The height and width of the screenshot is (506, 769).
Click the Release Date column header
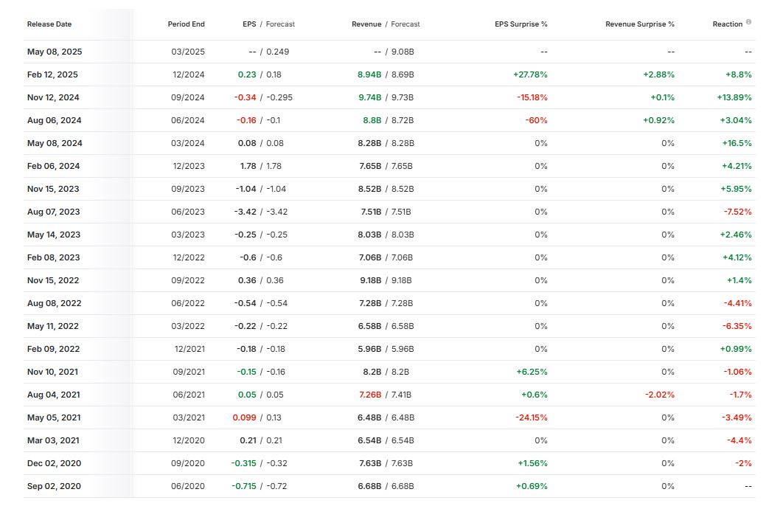click(x=49, y=24)
